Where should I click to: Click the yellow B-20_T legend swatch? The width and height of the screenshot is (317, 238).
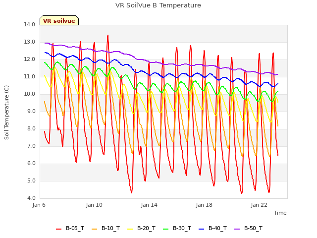pos(130,229)
